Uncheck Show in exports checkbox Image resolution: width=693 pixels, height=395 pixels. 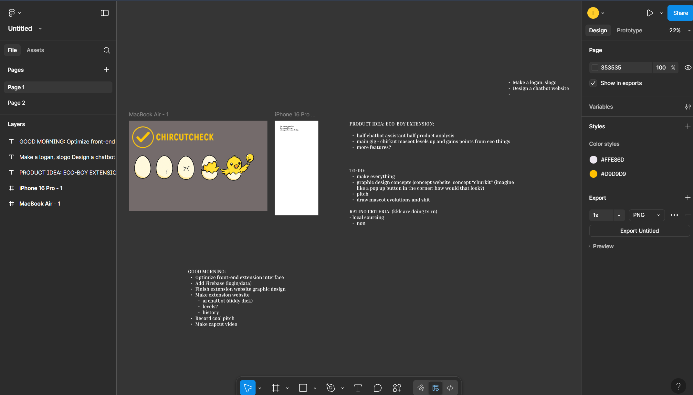593,83
